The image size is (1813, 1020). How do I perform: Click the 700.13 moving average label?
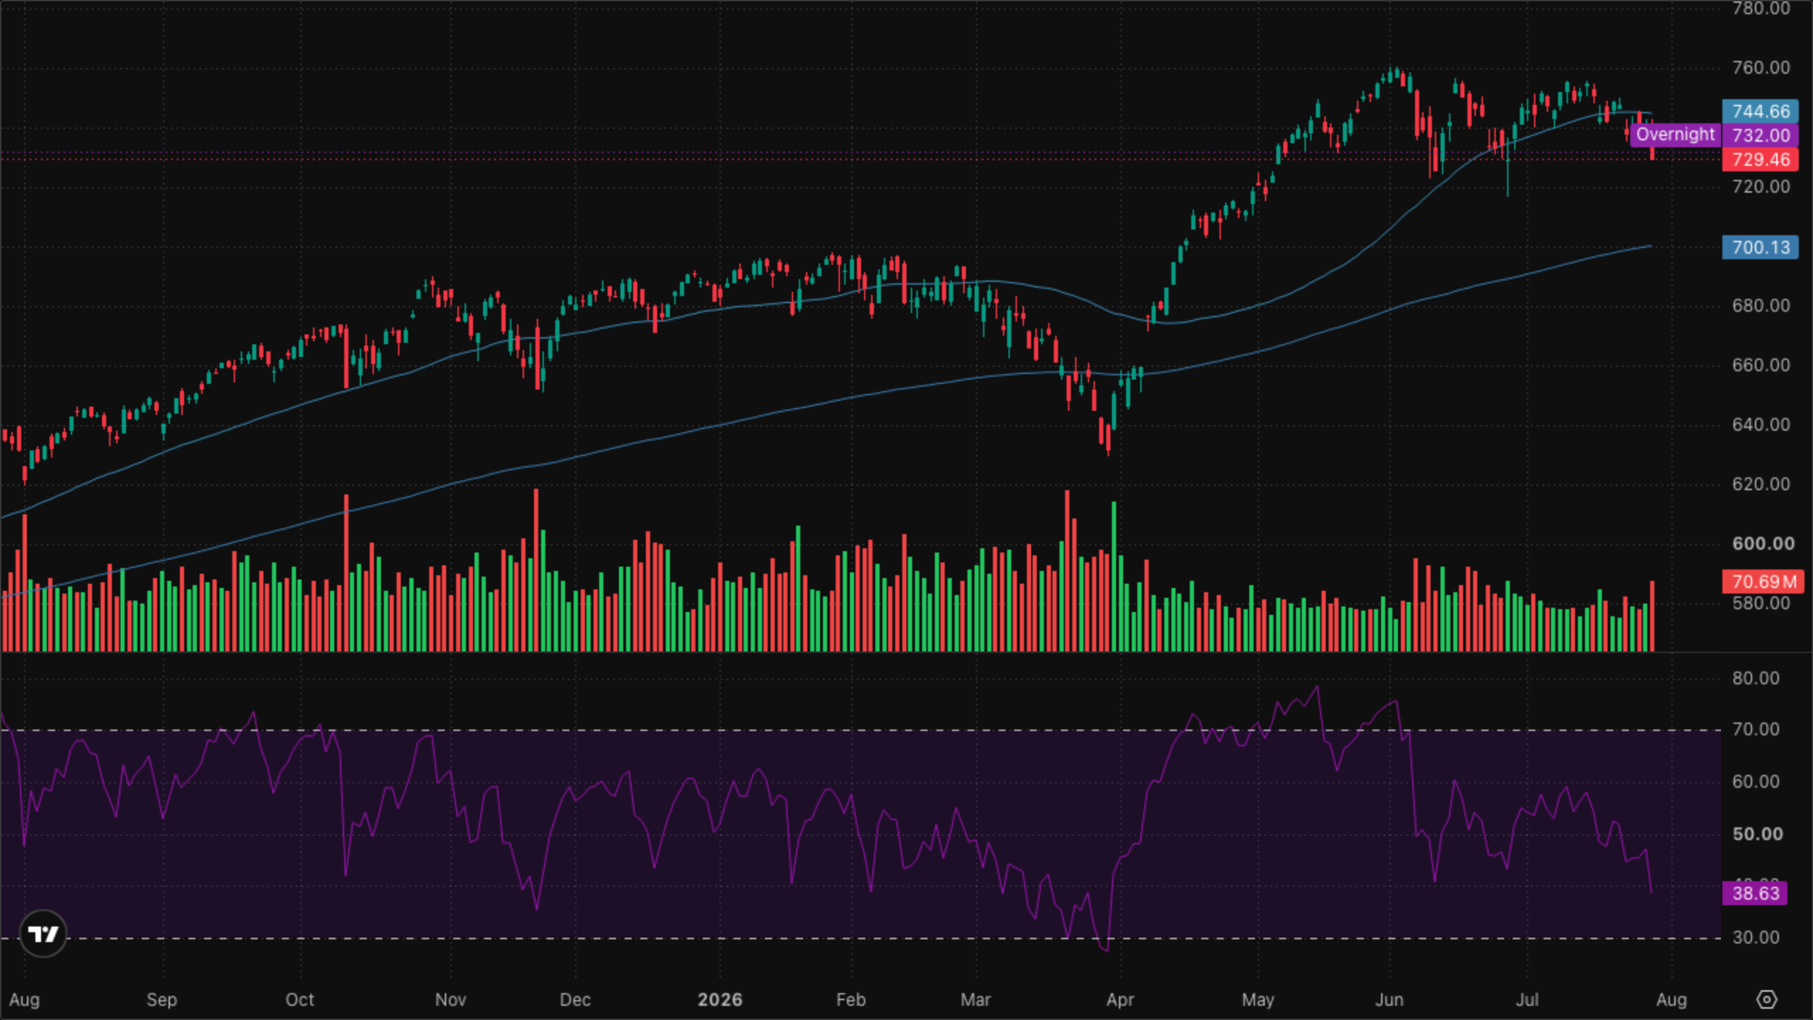1761,247
